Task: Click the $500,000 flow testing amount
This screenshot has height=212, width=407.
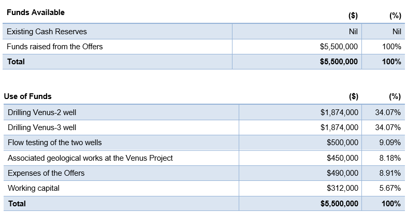Action: (x=342, y=143)
